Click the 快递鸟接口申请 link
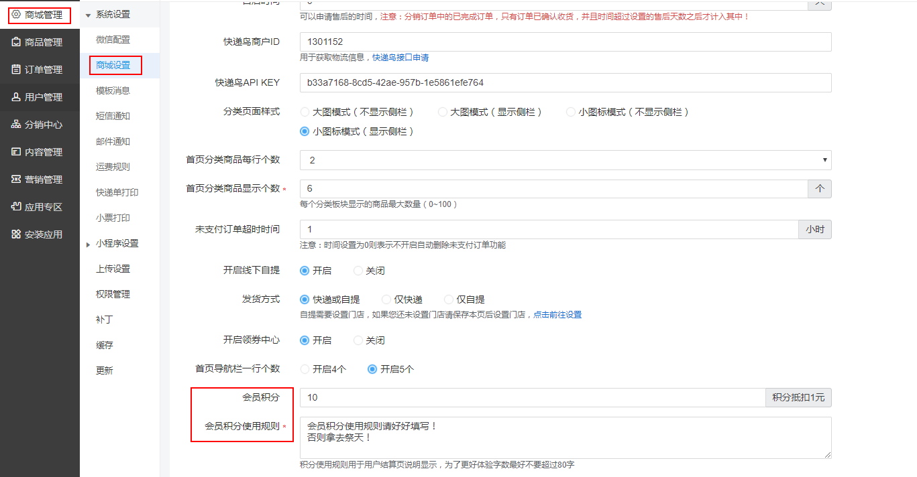The width and height of the screenshot is (917, 477). click(x=400, y=58)
